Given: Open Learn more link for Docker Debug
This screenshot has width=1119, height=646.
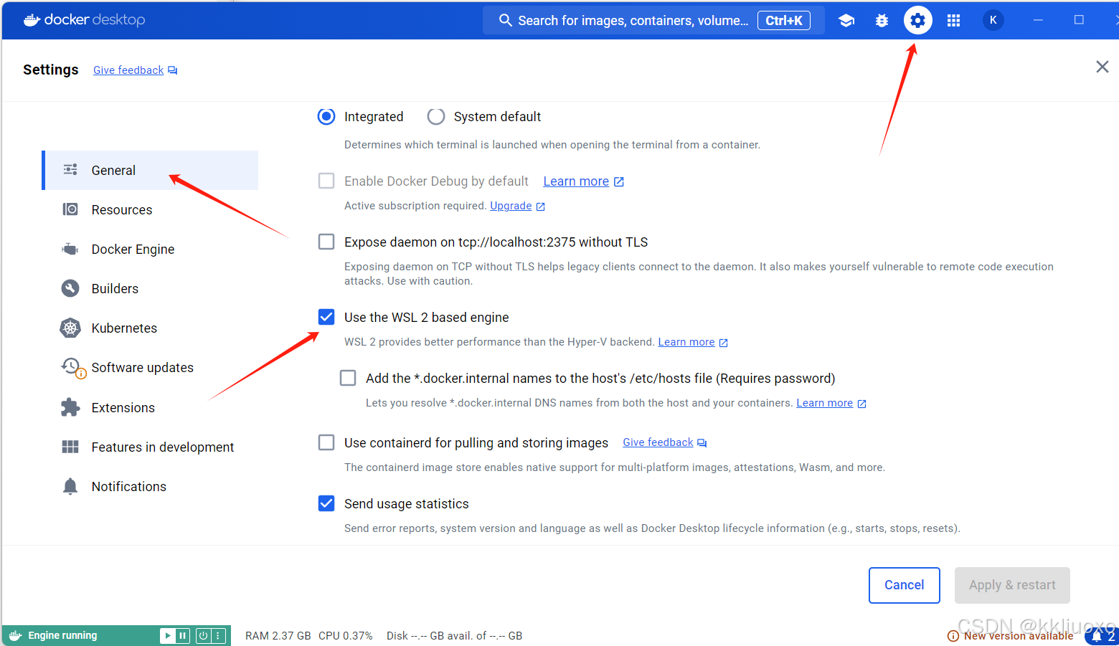Looking at the screenshot, I should pyautogui.click(x=576, y=181).
